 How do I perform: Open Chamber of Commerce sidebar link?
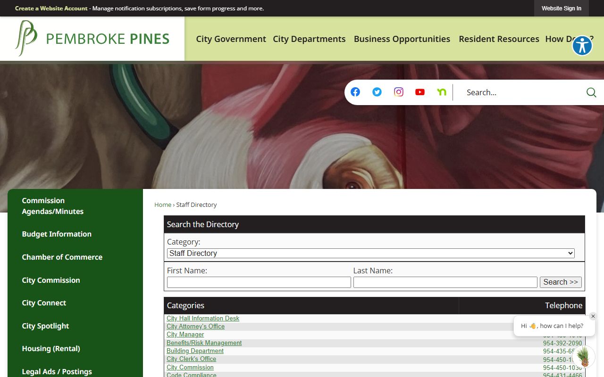tap(62, 257)
